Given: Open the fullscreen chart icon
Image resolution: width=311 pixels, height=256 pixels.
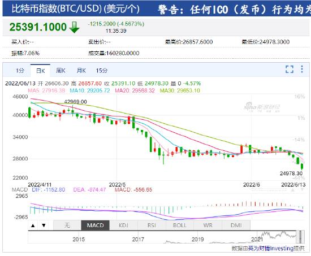Looking at the screenshot, I should (x=290, y=69).
